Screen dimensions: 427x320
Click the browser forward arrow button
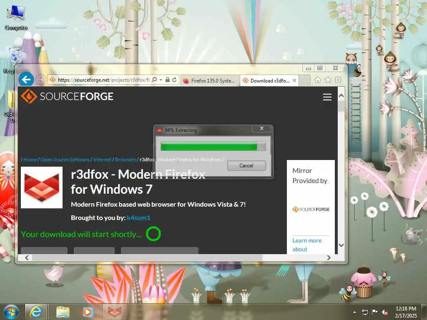click(40, 80)
